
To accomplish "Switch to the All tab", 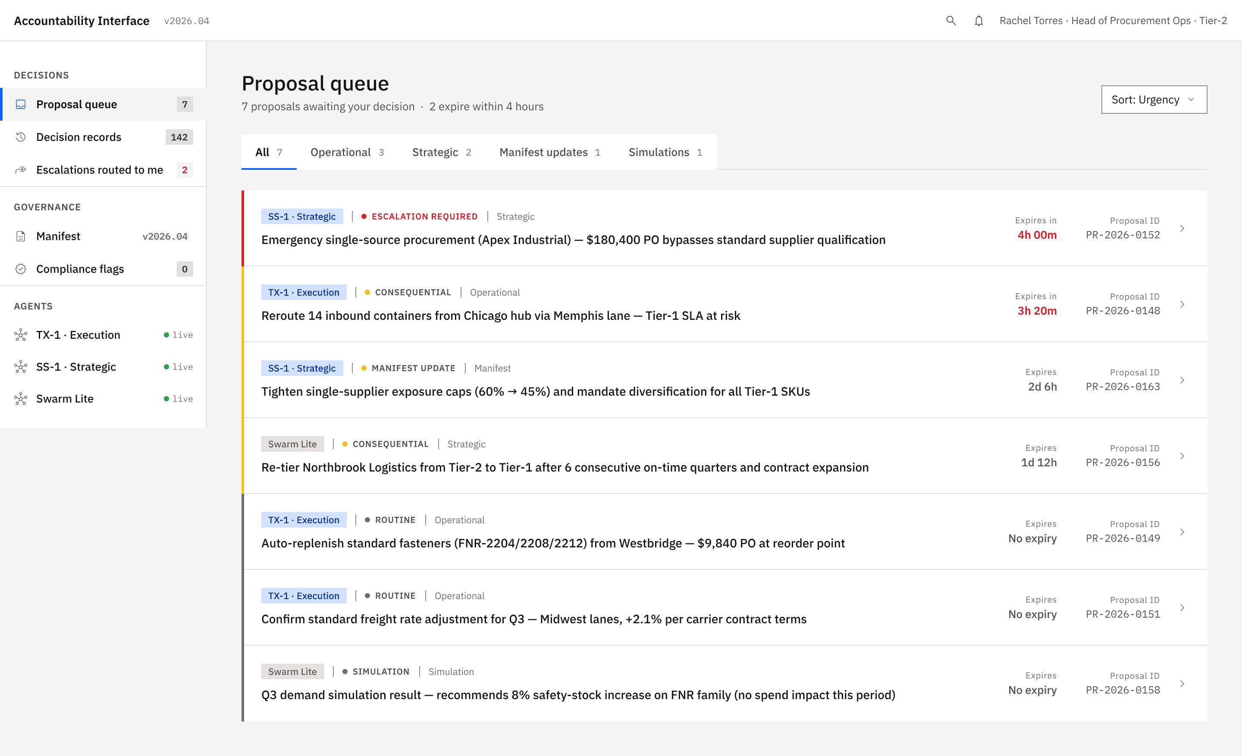I will click(x=269, y=152).
